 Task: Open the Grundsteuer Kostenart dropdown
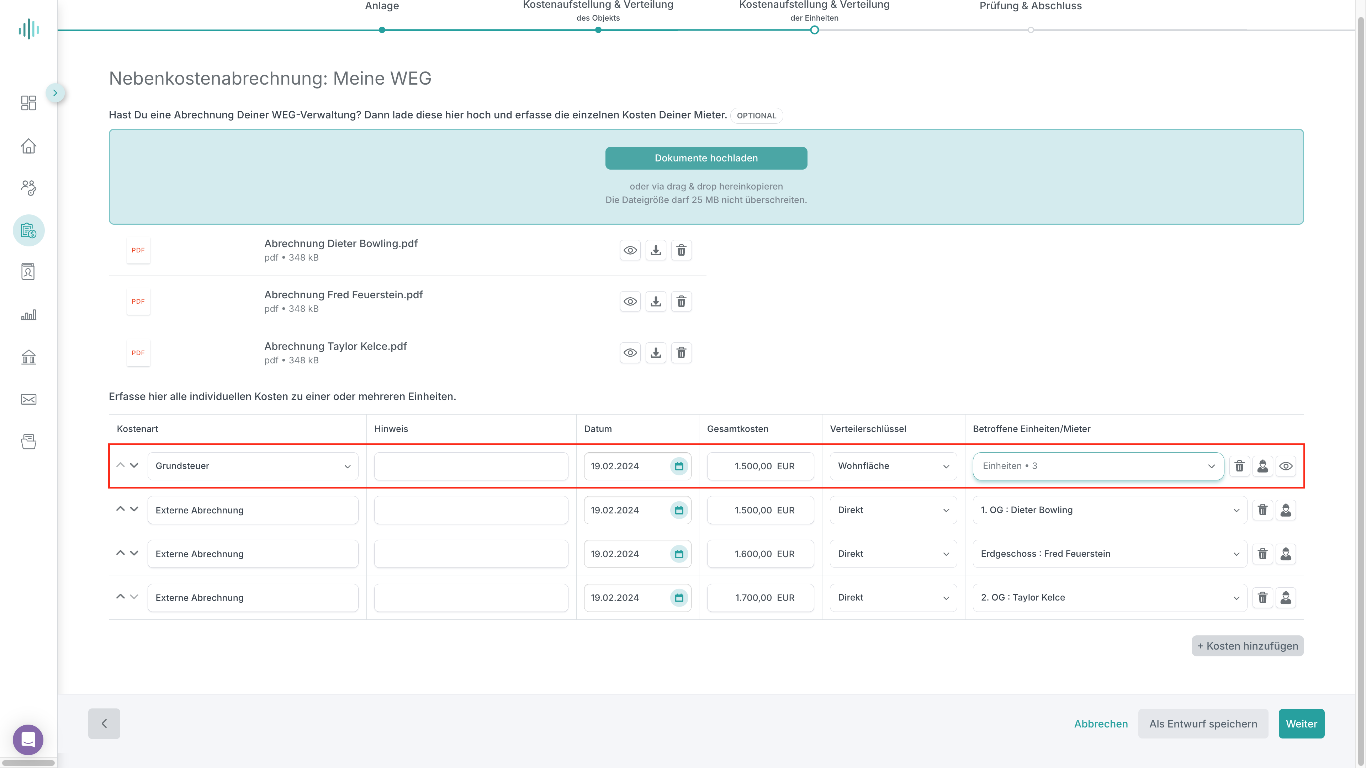pos(253,466)
